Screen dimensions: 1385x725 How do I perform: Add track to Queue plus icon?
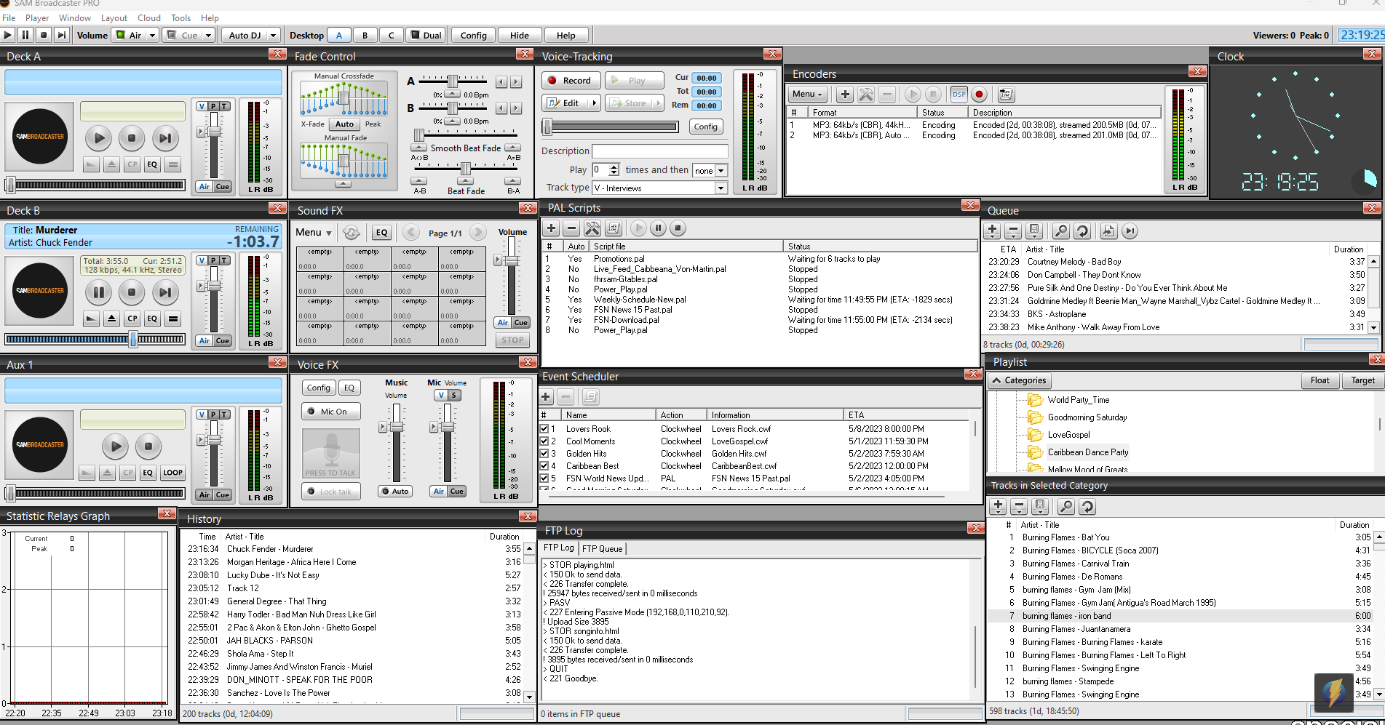pyautogui.click(x=992, y=231)
